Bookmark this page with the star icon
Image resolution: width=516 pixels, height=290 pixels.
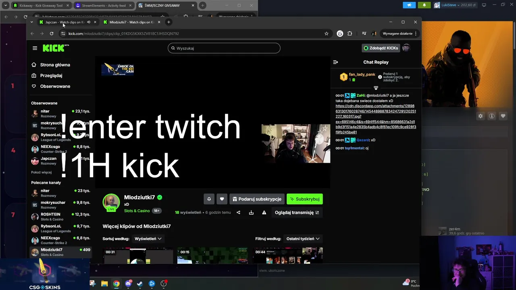327,33
